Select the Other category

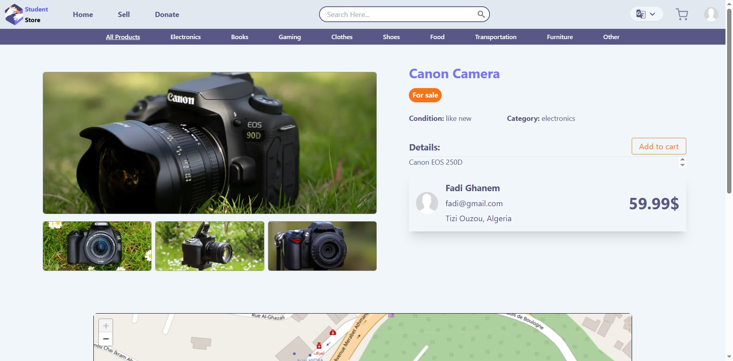click(611, 37)
